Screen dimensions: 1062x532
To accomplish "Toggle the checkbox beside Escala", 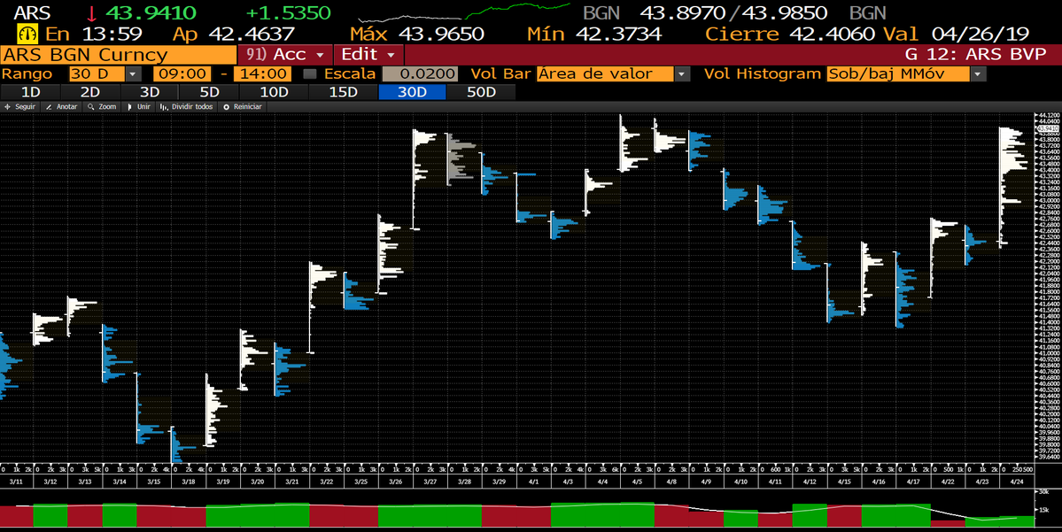I will click(310, 73).
